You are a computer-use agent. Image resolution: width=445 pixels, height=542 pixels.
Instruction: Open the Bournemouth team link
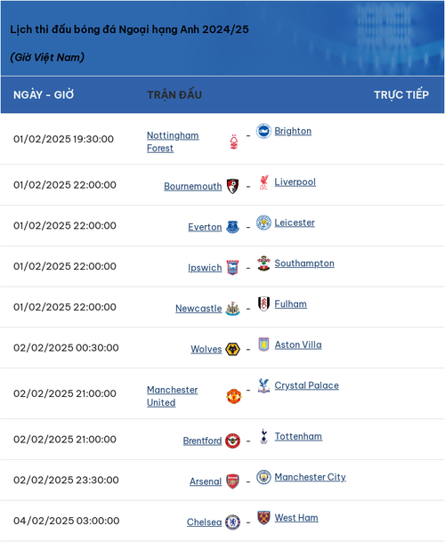[193, 186]
